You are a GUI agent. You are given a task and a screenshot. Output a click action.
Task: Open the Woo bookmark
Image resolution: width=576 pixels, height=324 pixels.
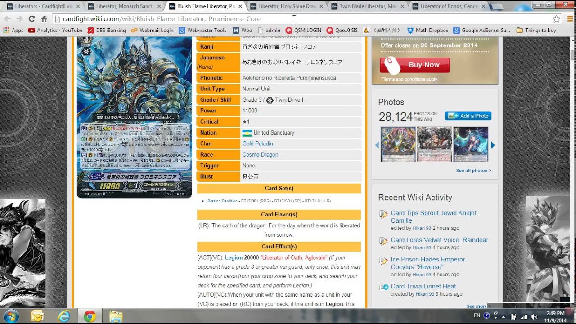[x=243, y=30]
